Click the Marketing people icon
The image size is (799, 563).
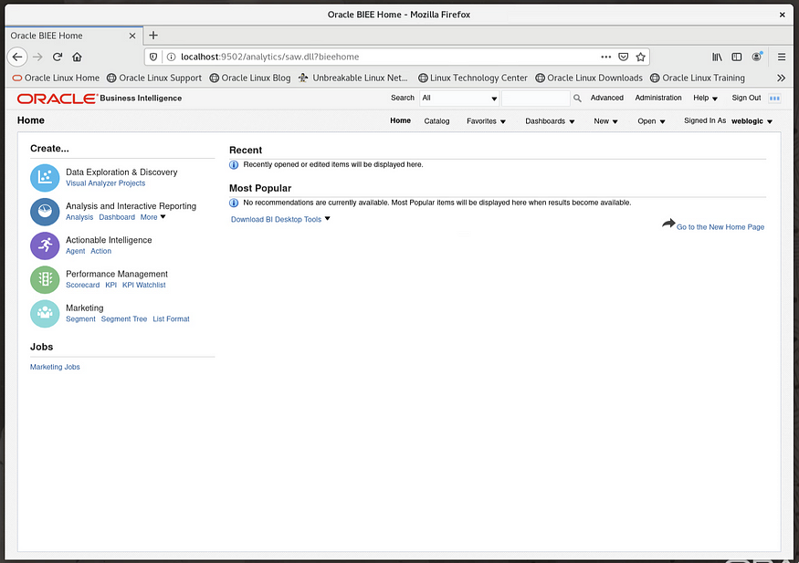click(45, 314)
